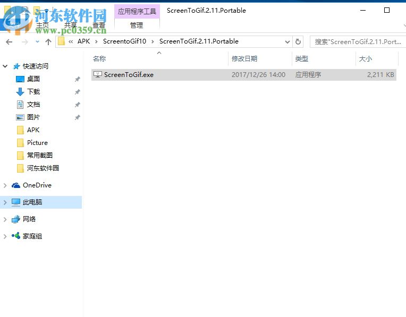
Task: Collapse the 快速访问 tree section
Action: [x=5, y=66]
